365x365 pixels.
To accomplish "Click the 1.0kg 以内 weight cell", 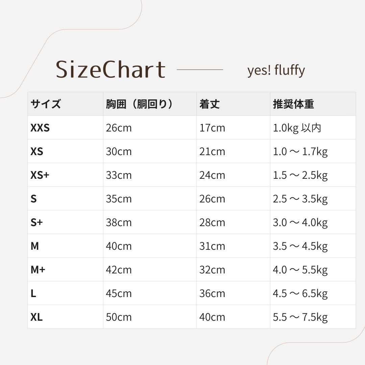I will [x=297, y=128].
